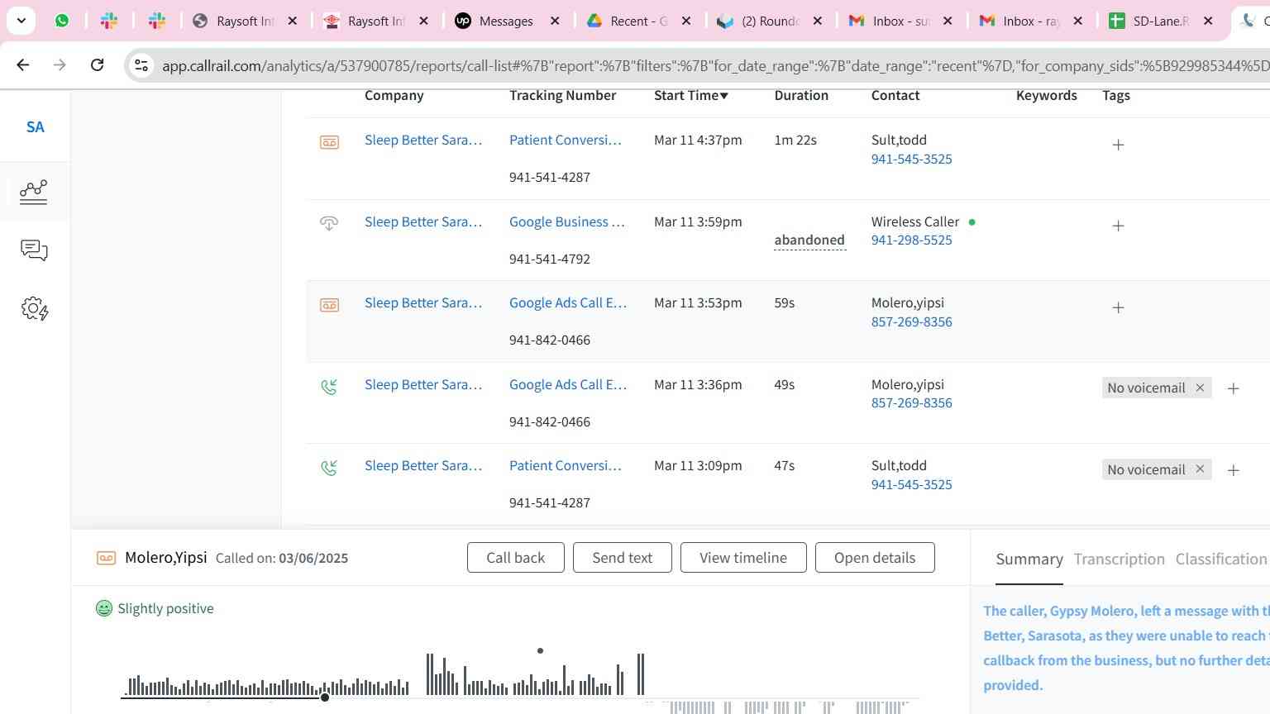
Task: Close the first Raysoft browser tab
Action: (292, 21)
